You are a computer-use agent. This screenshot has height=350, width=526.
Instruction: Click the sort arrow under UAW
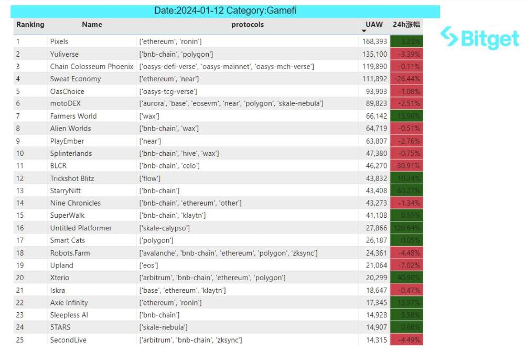point(364,31)
